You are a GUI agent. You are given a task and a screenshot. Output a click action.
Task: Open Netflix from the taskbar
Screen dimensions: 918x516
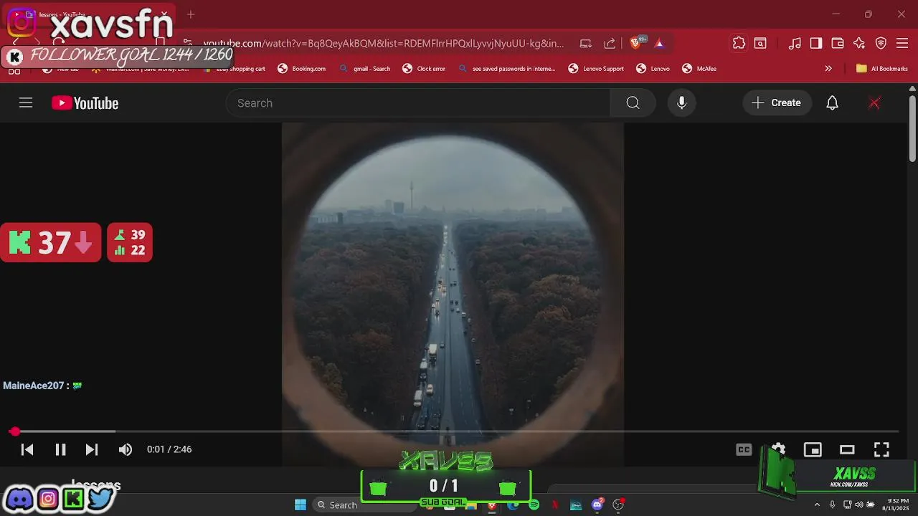coord(554,505)
